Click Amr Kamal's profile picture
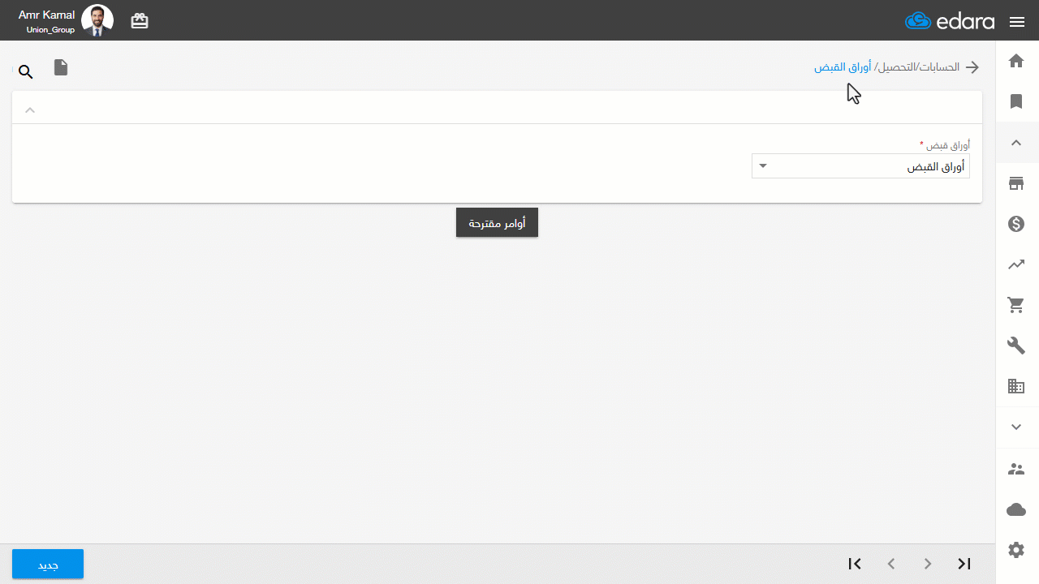 pyautogui.click(x=97, y=21)
